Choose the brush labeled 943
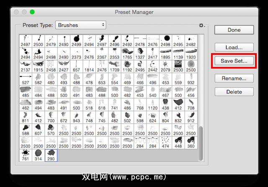 point(76,117)
